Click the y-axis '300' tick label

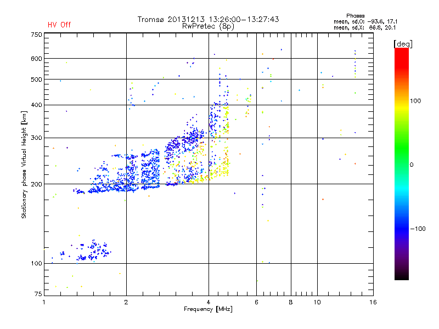(x=36, y=138)
